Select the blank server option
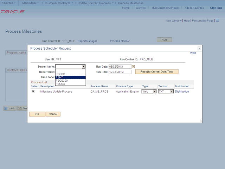 coord(70,71)
